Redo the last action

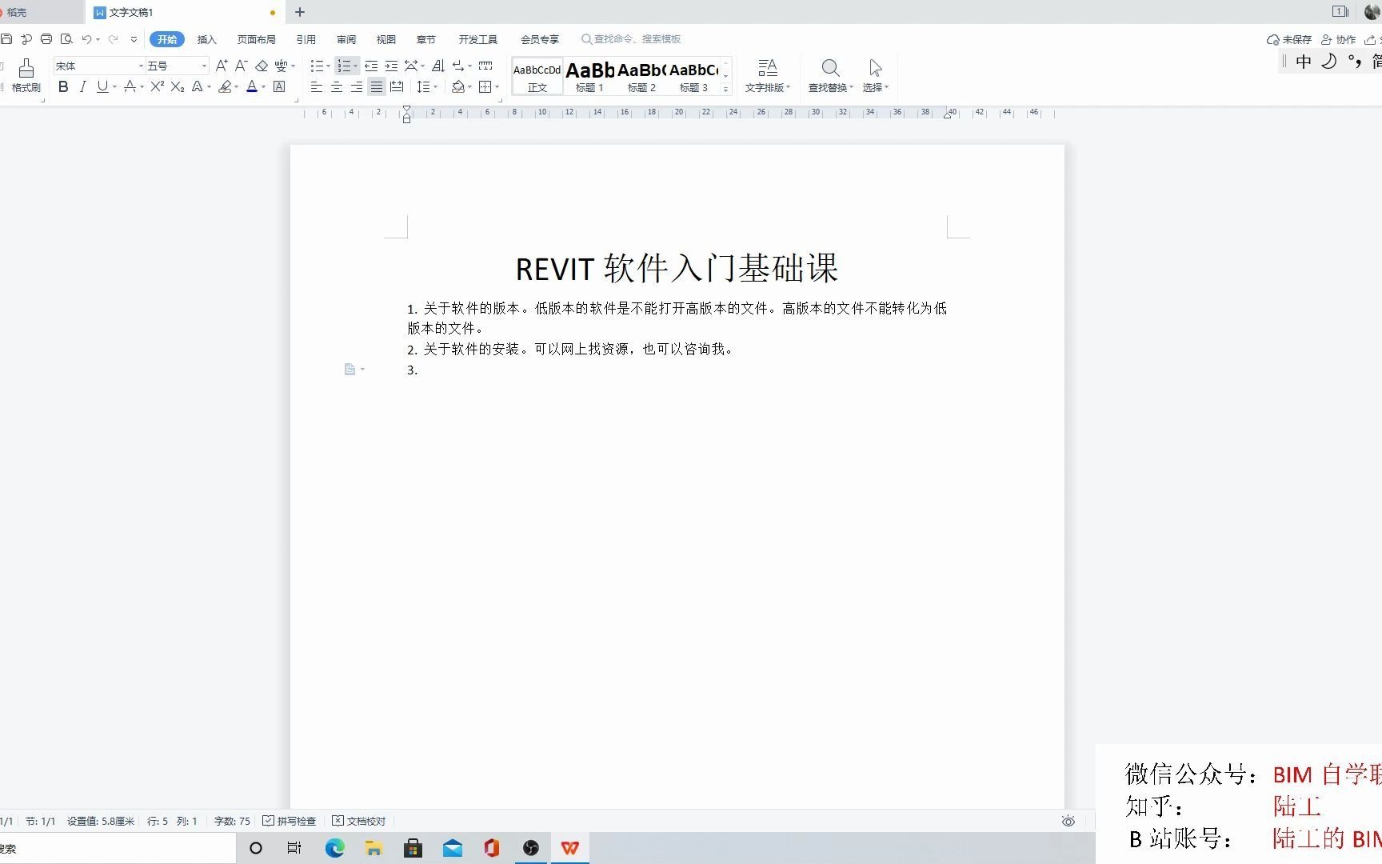point(114,39)
